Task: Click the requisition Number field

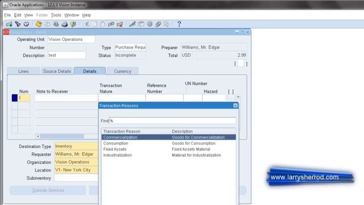Action: pyautogui.click(x=67, y=47)
